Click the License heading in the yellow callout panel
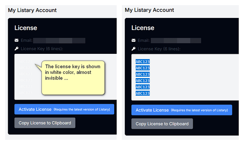The width and height of the screenshot is (244, 145). click(25, 28)
